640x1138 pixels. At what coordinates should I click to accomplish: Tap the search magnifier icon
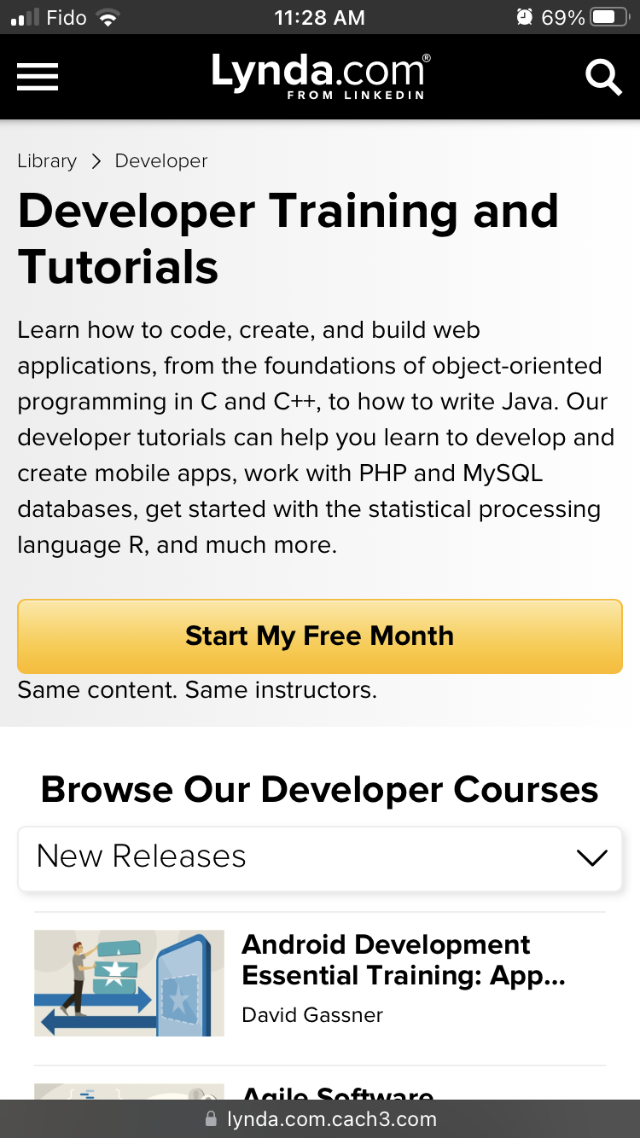click(x=603, y=77)
